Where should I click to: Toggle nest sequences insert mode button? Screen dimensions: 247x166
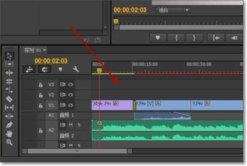point(29,69)
